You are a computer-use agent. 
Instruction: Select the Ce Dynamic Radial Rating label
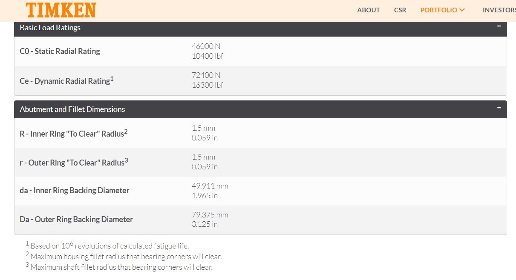[66, 80]
